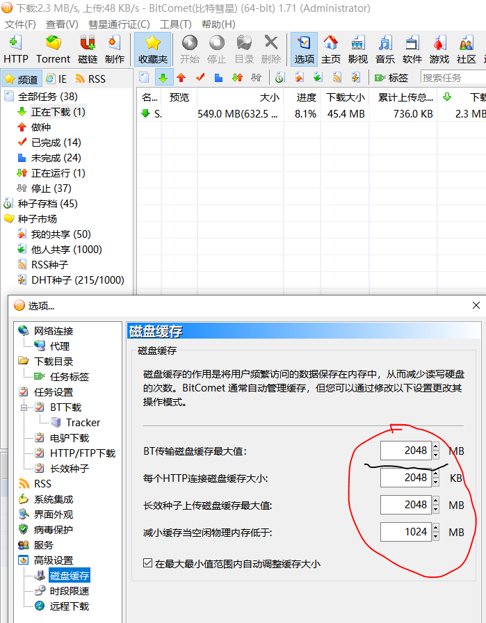
Task: Click the clock torrent archive icon in small toolbar
Action: (280, 77)
